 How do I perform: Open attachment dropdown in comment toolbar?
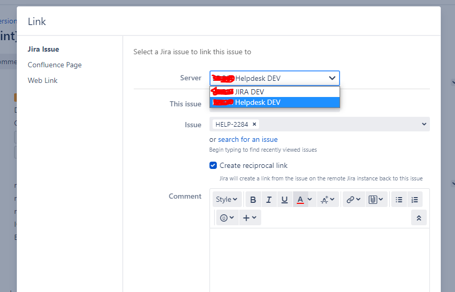coord(376,199)
